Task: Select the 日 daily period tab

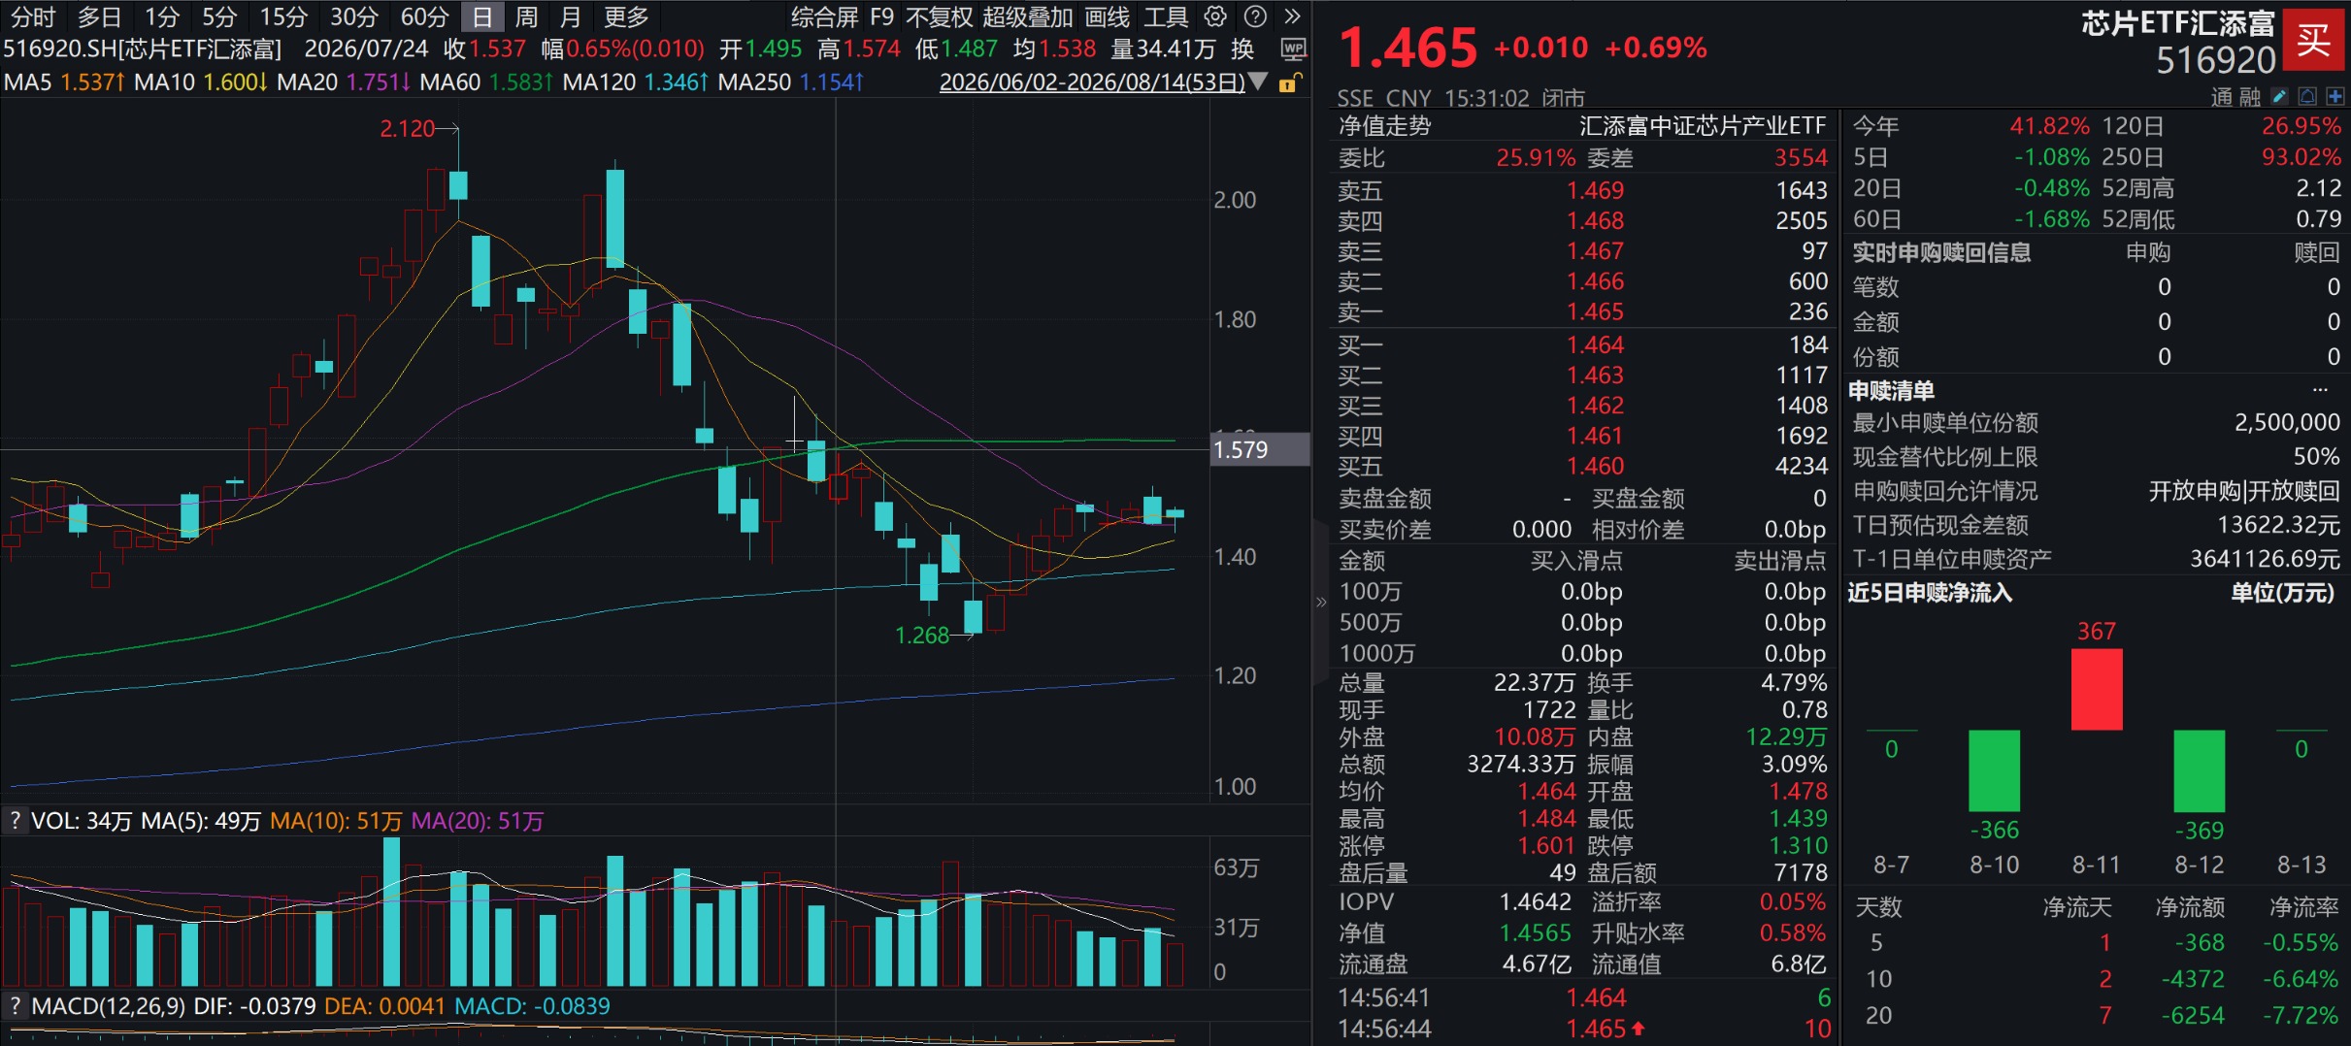Action: tap(482, 16)
